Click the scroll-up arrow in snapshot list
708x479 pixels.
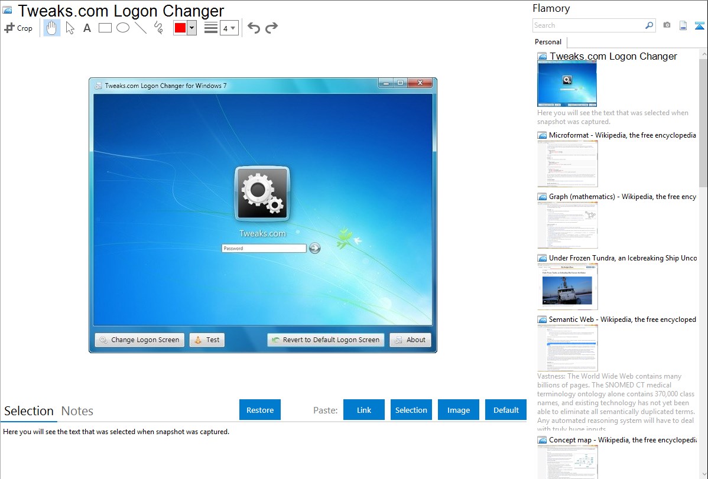coord(703,54)
